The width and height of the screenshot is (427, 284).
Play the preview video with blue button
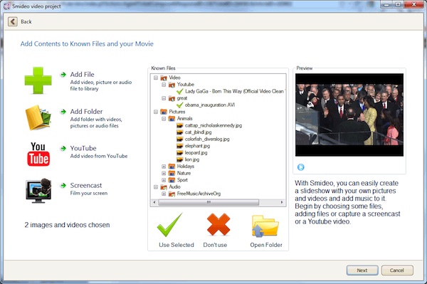(300, 167)
